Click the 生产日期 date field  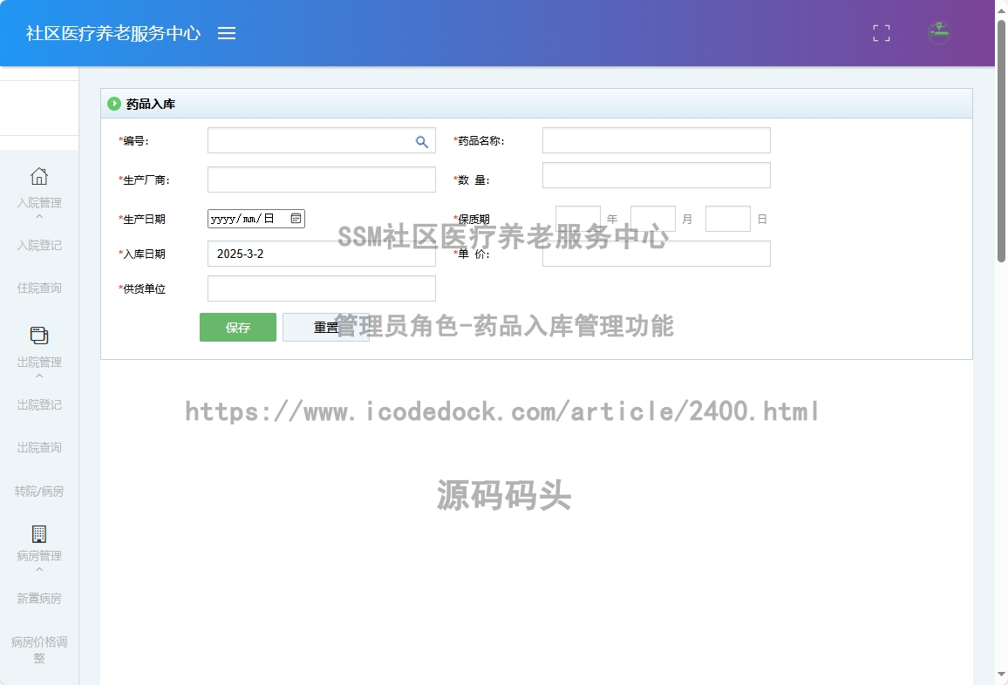click(255, 219)
